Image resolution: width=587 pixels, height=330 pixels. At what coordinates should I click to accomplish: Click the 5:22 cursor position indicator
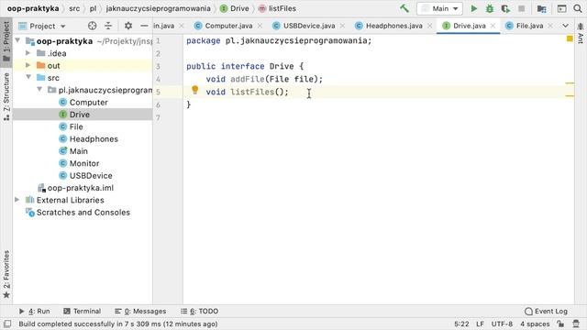click(461, 324)
